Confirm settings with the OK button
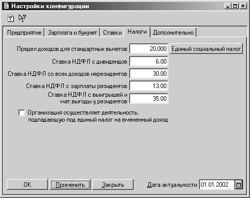Image resolution: width=250 pixels, height=198 pixels. [27, 185]
